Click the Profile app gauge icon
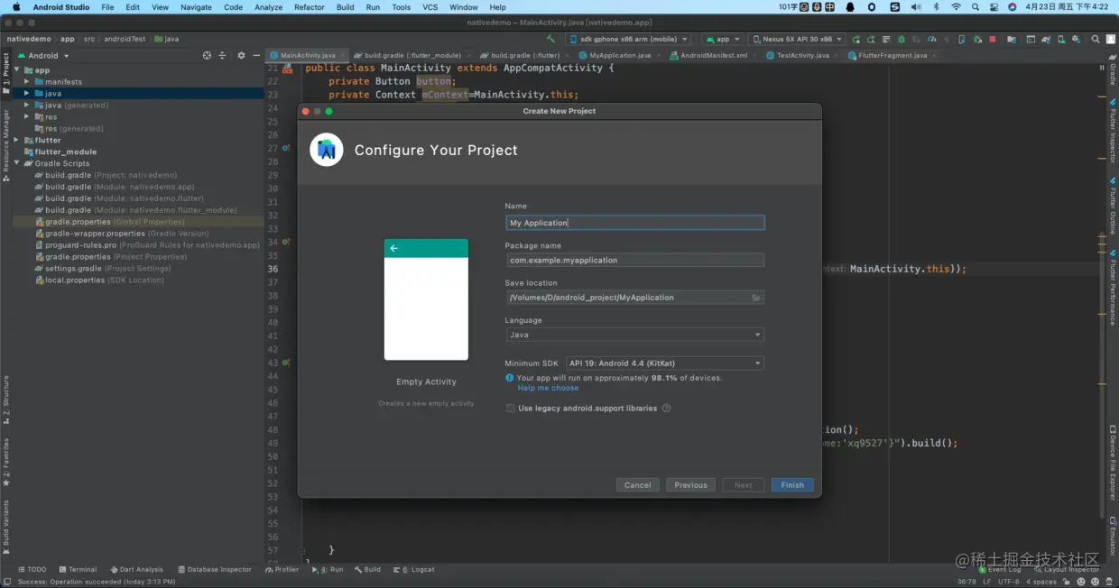The width and height of the screenshot is (1119, 588). click(931, 39)
